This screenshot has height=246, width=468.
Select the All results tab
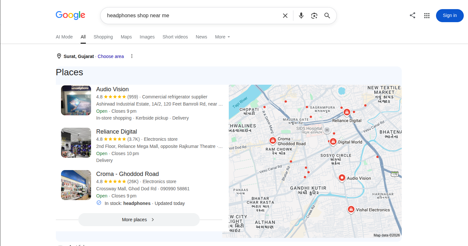[x=83, y=37]
